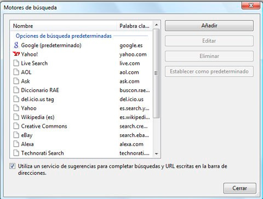This screenshot has width=263, height=199.
Task: Click Establecer como predeterminado button
Action: [x=209, y=71]
